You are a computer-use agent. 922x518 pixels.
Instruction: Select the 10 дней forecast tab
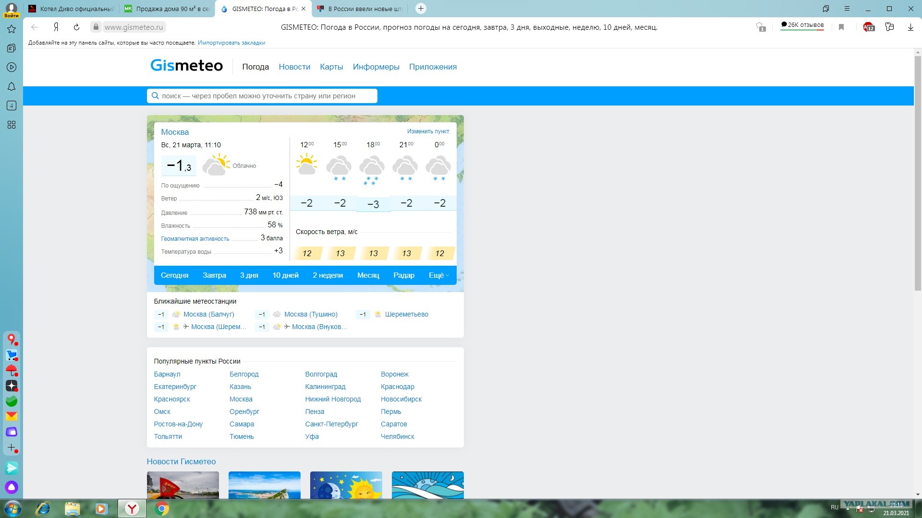pyautogui.click(x=286, y=275)
